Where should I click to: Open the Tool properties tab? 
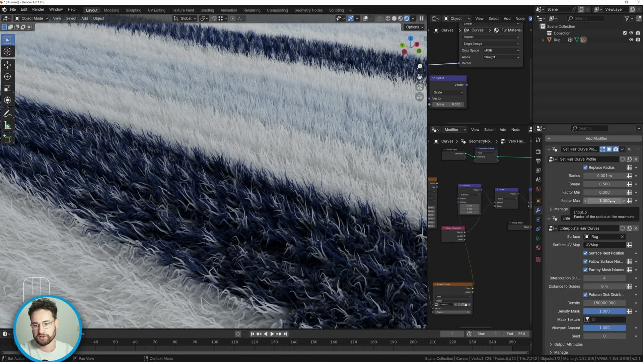538,140
